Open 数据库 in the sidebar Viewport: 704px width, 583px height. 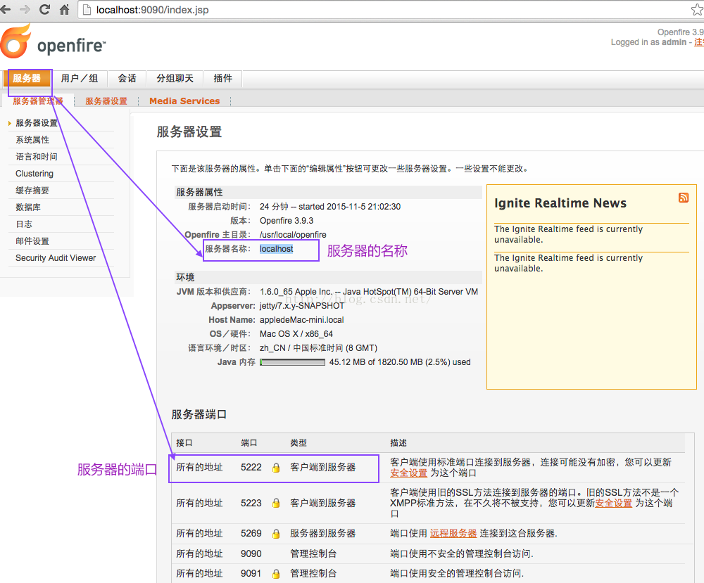point(28,207)
